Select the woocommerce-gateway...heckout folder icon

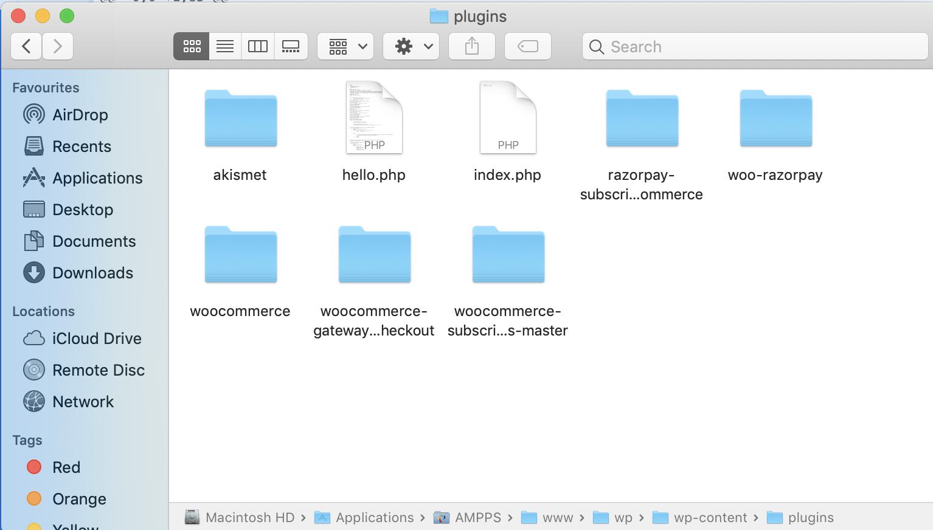point(375,254)
